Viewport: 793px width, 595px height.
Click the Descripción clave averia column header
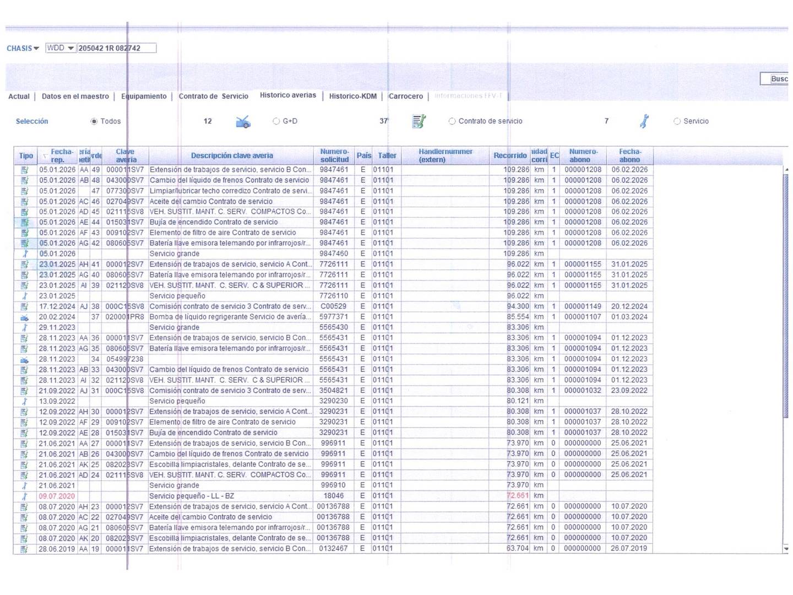[x=232, y=155]
